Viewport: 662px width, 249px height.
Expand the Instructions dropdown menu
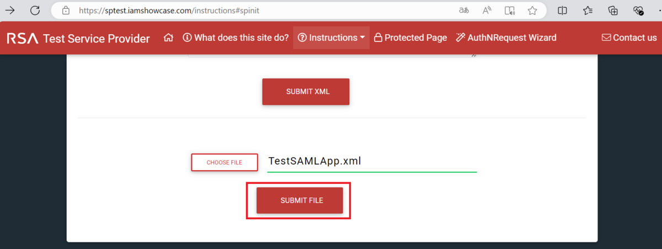[x=331, y=38]
